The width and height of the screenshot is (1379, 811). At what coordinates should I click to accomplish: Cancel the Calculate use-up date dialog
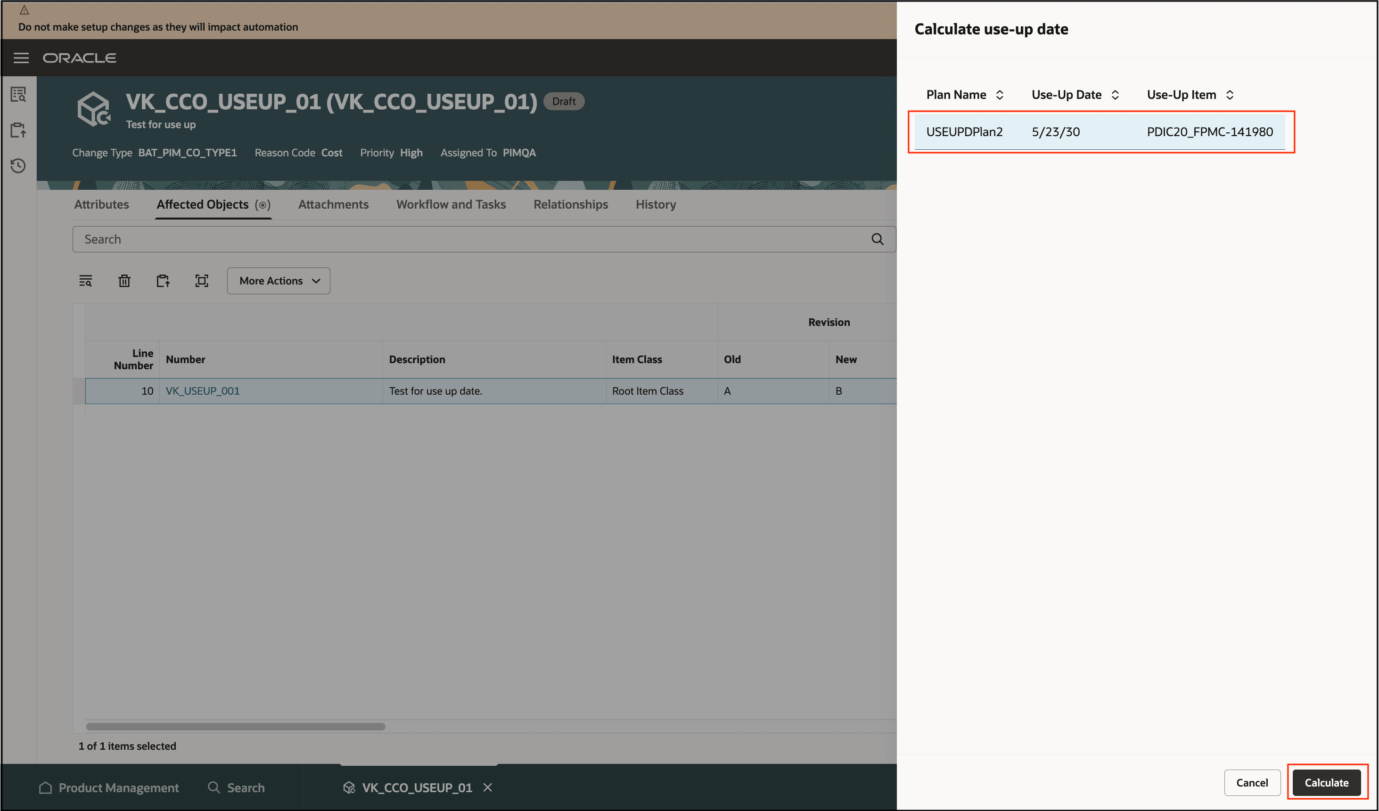point(1251,782)
